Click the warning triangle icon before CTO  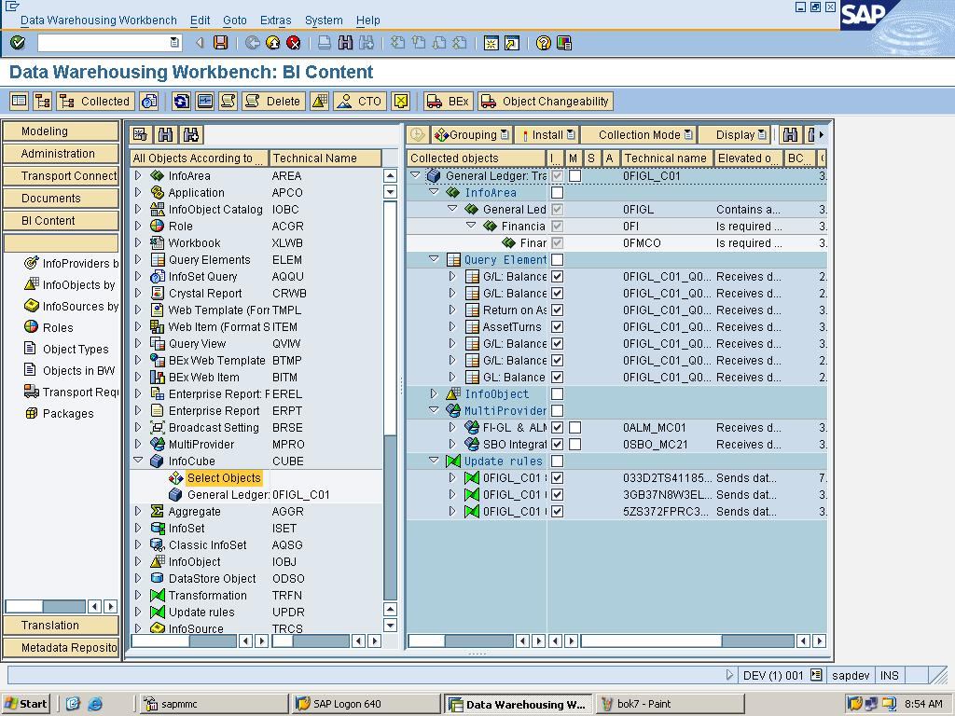[x=320, y=101]
